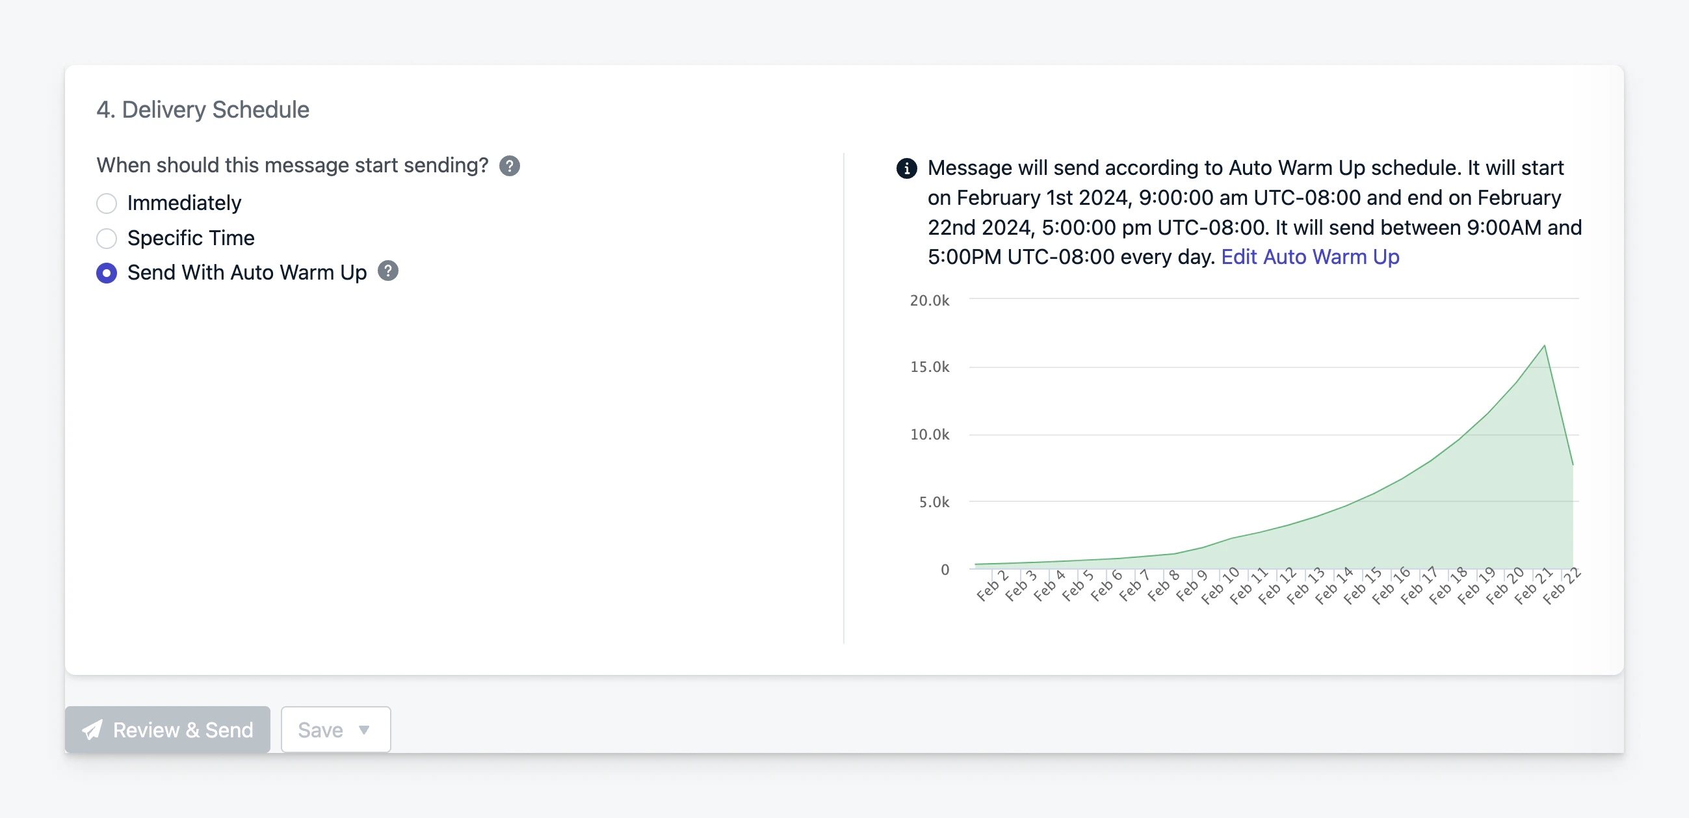This screenshot has height=818, width=1689.
Task: Click the Review & Send button
Action: (x=168, y=730)
